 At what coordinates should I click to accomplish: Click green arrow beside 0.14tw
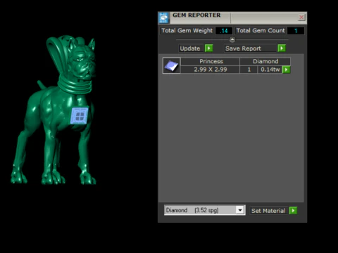point(286,70)
